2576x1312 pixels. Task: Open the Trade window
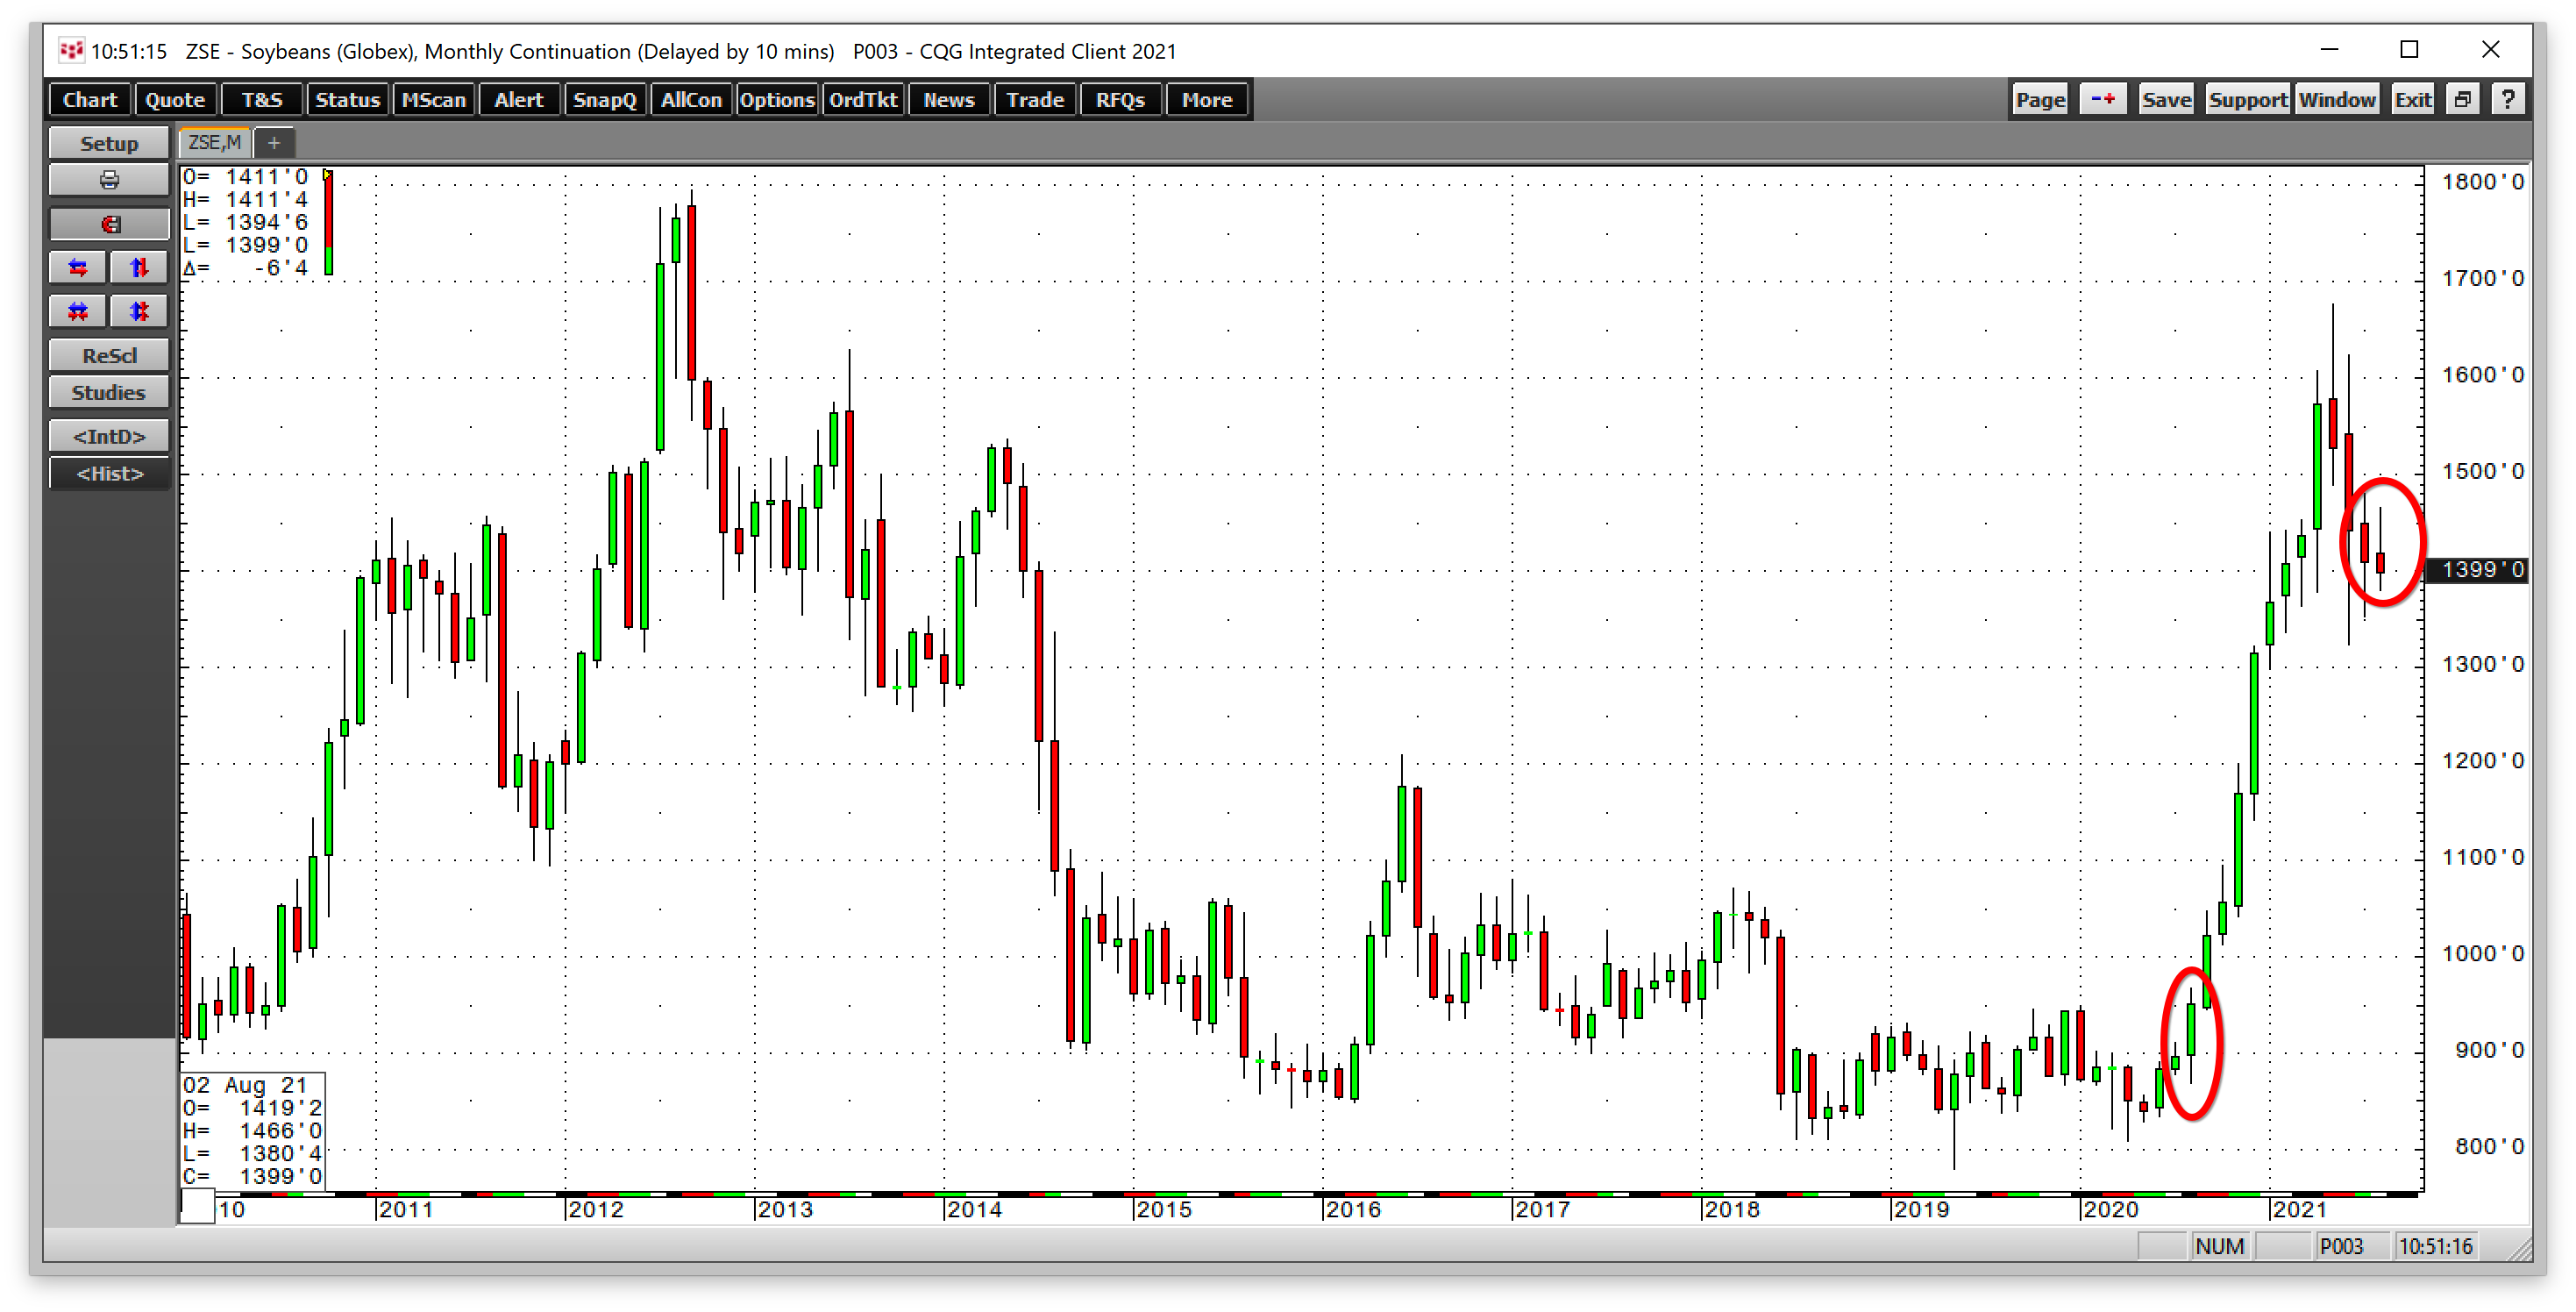[1034, 100]
